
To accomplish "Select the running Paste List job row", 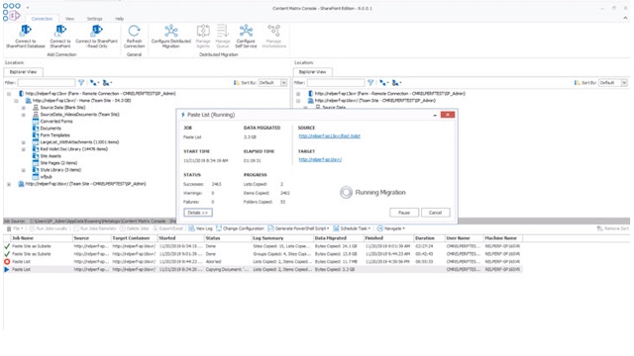I will point(263,269).
